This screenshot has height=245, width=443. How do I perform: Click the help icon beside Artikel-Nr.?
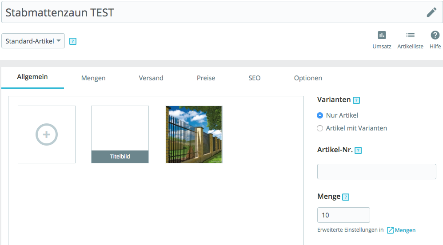click(x=358, y=150)
